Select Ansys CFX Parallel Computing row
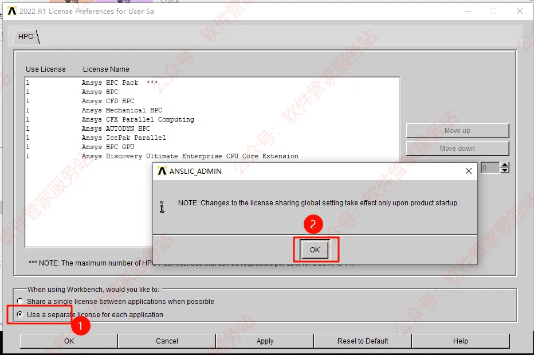Image resolution: width=534 pixels, height=355 pixels. pyautogui.click(x=212, y=119)
